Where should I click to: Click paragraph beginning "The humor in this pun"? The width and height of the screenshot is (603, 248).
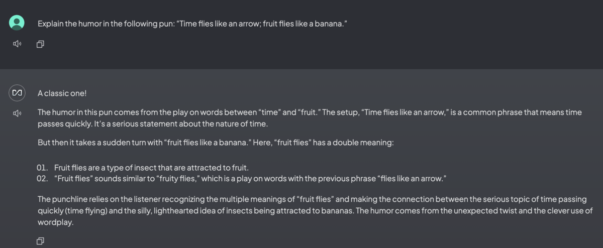point(310,117)
